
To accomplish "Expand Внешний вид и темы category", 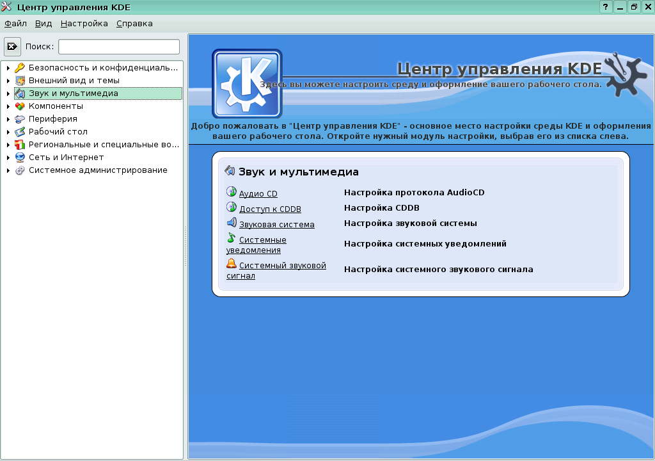I will pos(6,80).
